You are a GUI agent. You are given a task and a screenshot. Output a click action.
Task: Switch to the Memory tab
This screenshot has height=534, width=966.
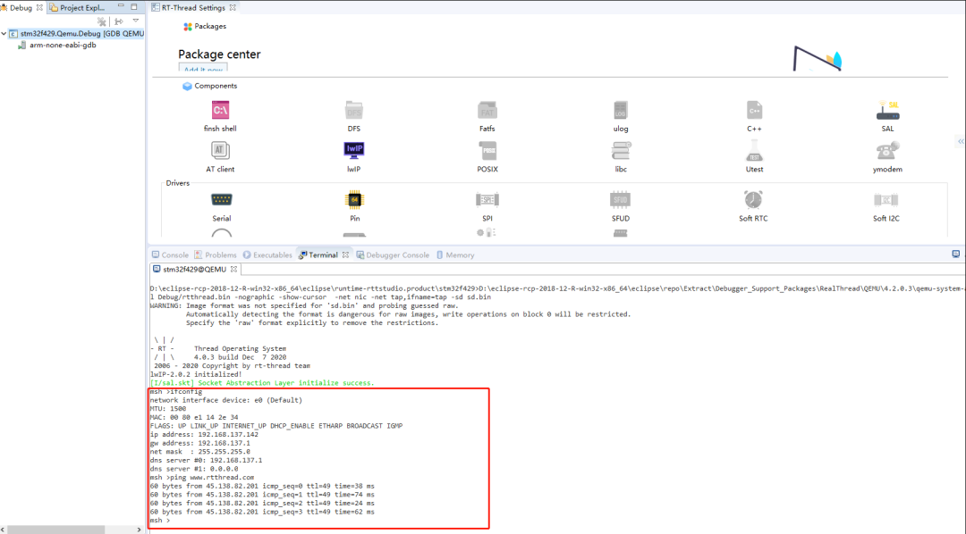tap(455, 254)
